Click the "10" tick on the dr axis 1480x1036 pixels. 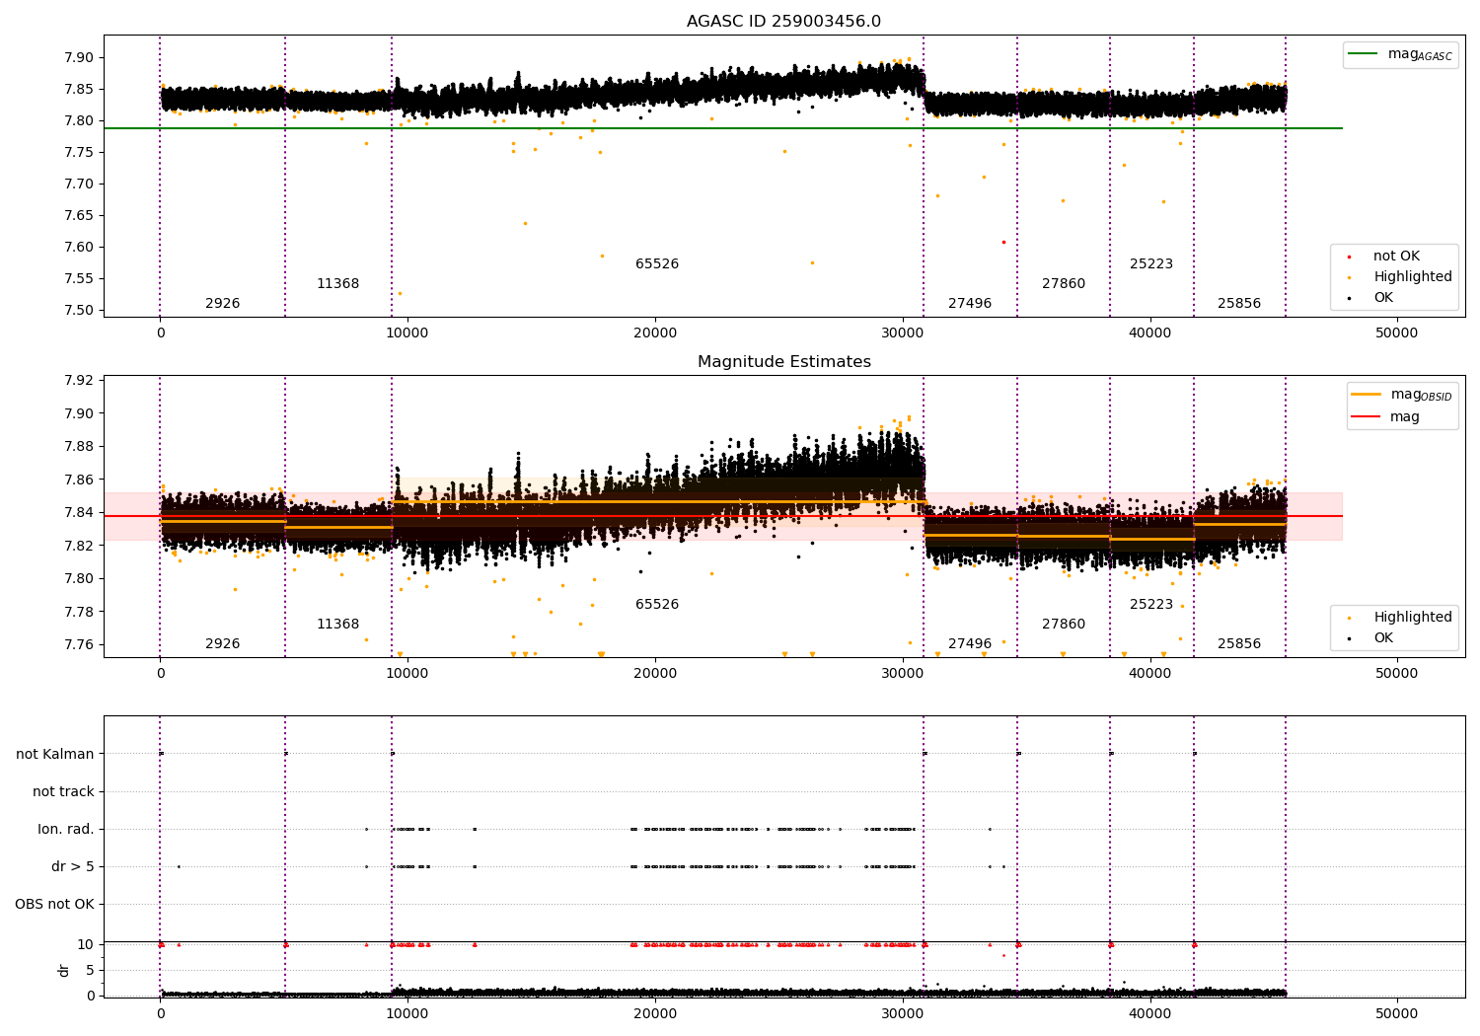[86, 944]
